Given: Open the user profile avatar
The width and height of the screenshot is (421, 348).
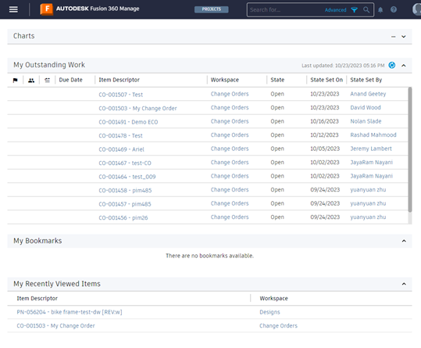Looking at the screenshot, I should (416, 9).
